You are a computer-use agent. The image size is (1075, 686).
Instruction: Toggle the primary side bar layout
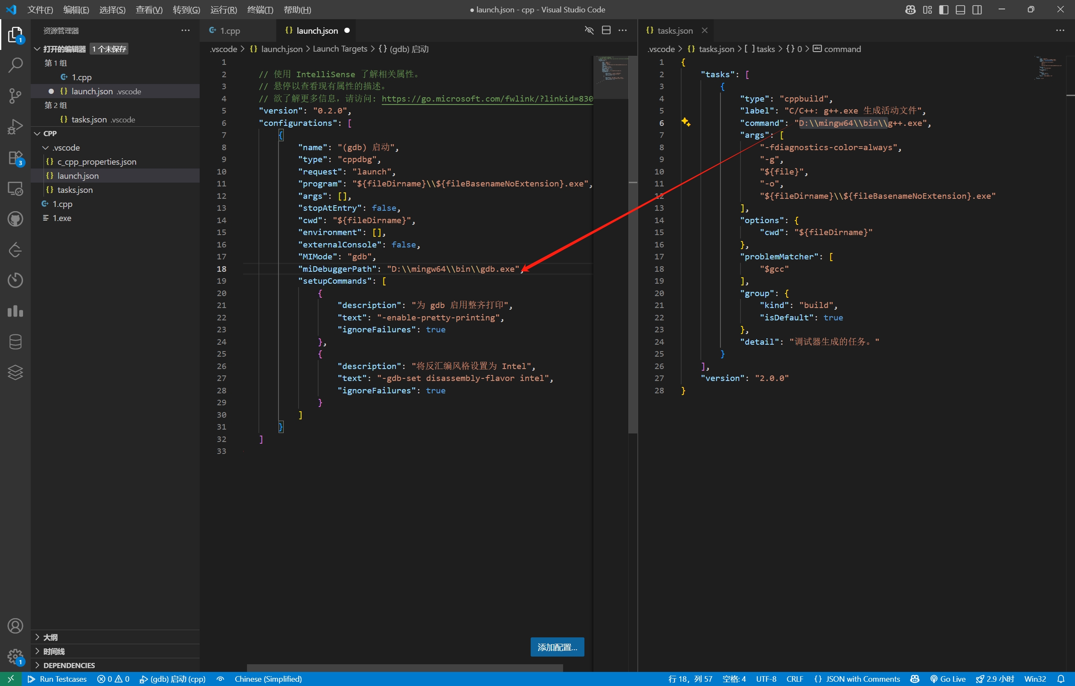pos(943,9)
